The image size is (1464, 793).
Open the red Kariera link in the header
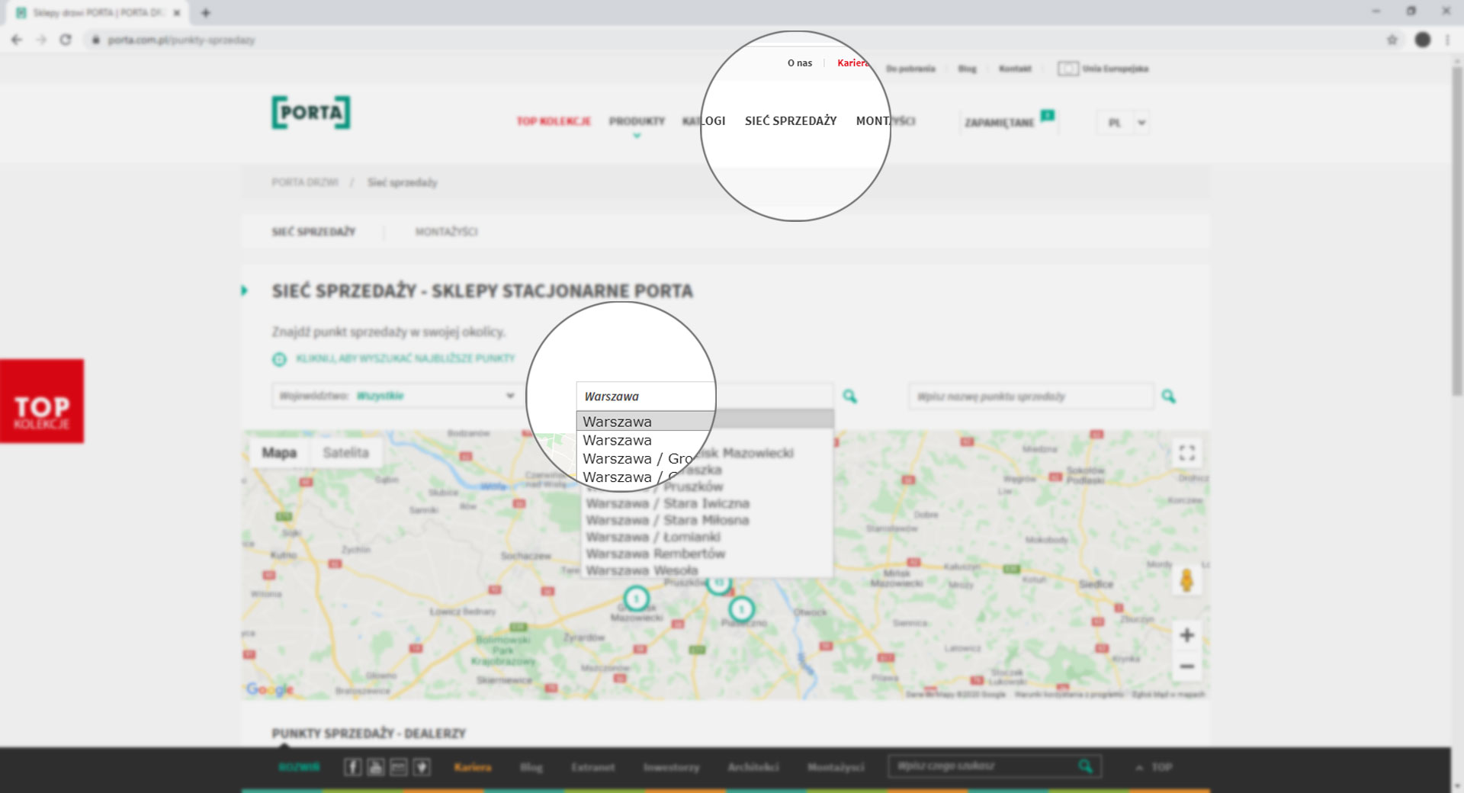853,63
